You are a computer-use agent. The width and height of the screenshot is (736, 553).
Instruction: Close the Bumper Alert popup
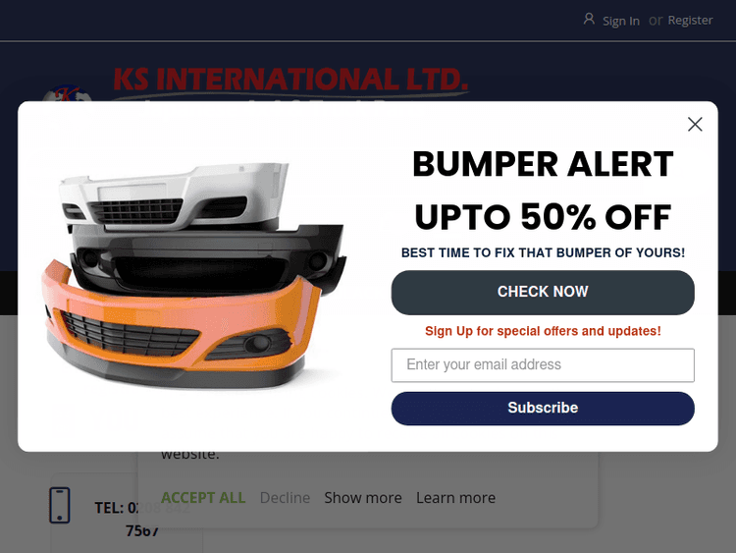pos(695,124)
